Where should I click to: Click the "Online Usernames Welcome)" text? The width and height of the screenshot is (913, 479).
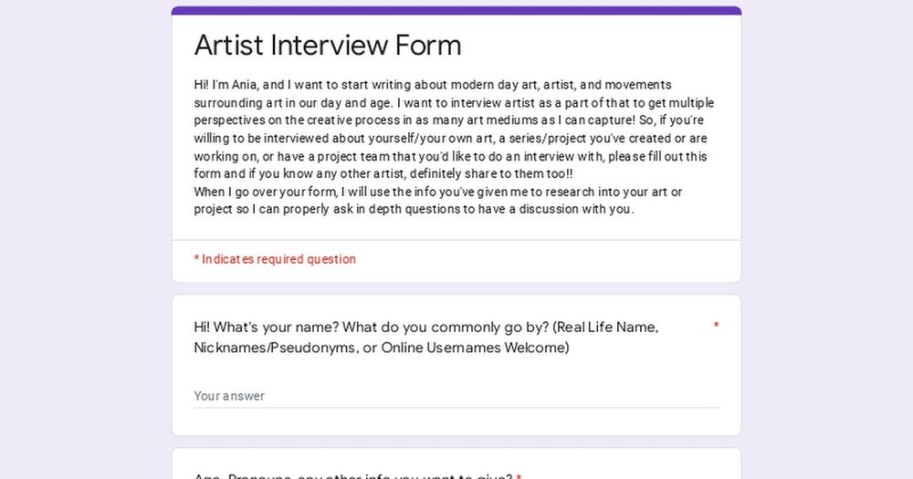[475, 348]
